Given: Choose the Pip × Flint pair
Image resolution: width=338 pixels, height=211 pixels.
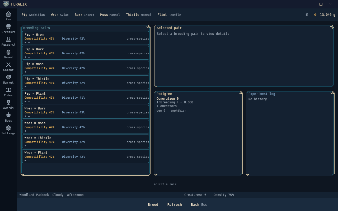Looking at the screenshot, I should point(86,97).
